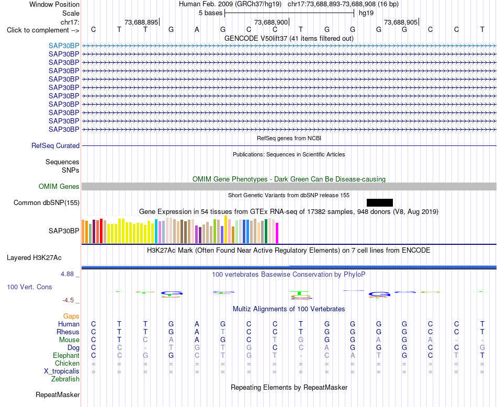Click the chr17:73,688,893-73,688,908 (16 bp) position text
This screenshot has width=497, height=407.
click(x=343, y=4)
